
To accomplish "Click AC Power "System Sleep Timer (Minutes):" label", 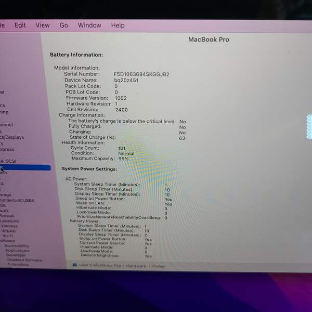I will point(107,185).
